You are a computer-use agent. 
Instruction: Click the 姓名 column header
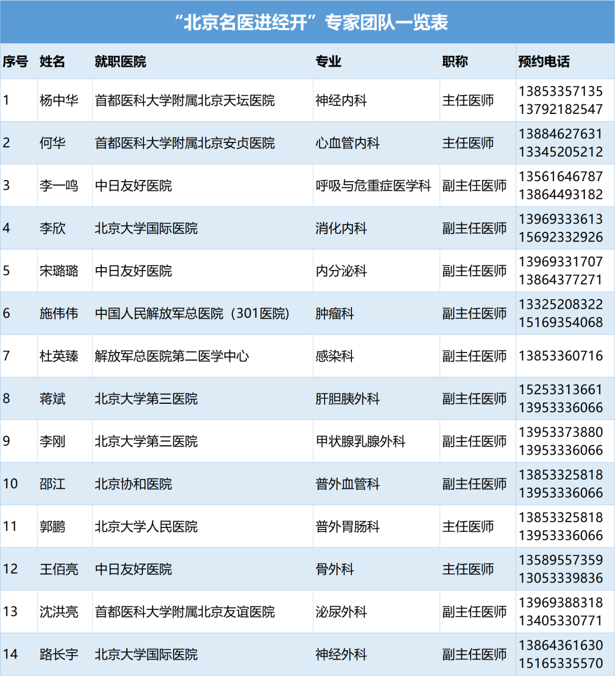click(52, 62)
